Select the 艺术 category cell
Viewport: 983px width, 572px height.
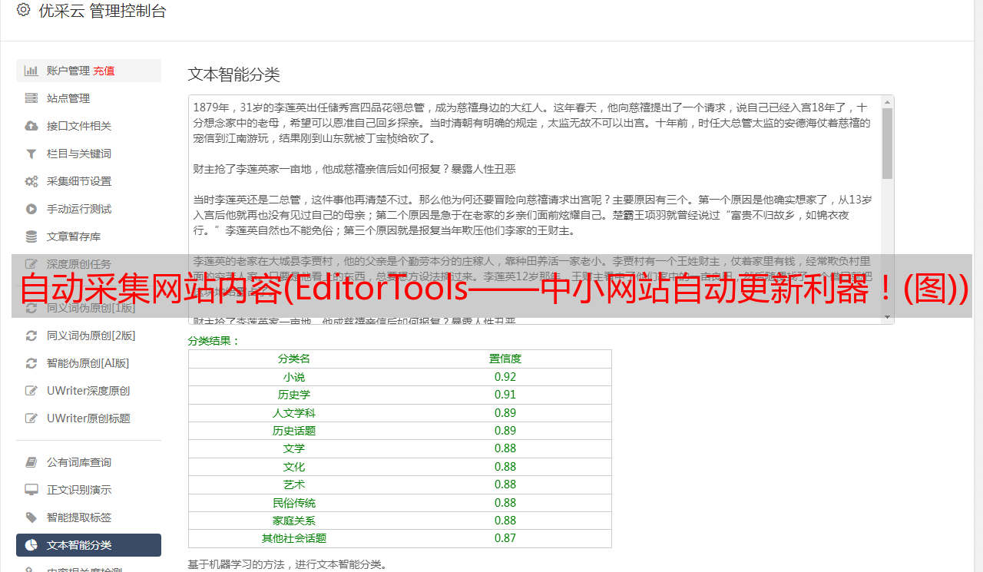[294, 484]
